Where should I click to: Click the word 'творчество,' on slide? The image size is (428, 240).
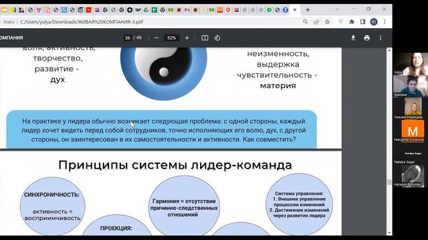click(x=58, y=58)
